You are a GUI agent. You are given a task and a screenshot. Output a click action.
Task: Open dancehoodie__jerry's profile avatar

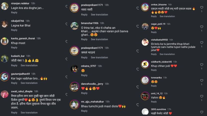(74, 87)
